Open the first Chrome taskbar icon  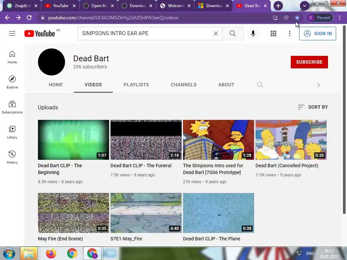coord(72,253)
